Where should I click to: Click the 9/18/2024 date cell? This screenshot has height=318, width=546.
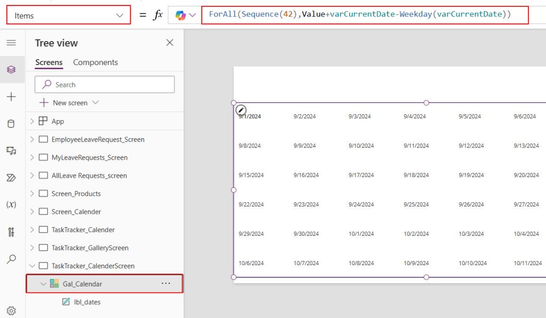[x=416, y=175]
